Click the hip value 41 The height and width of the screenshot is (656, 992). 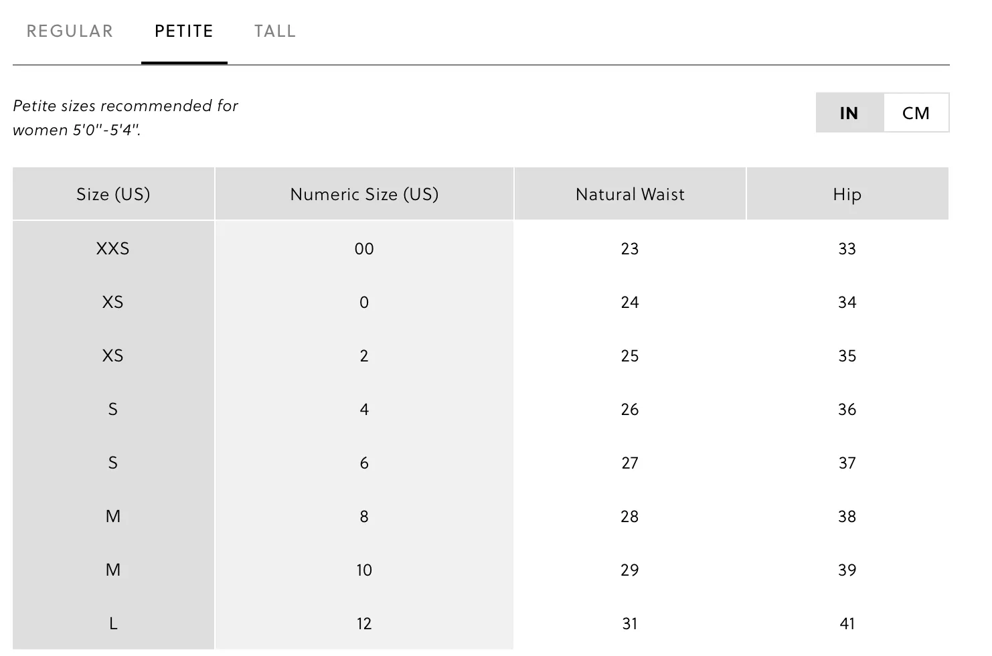[847, 623]
